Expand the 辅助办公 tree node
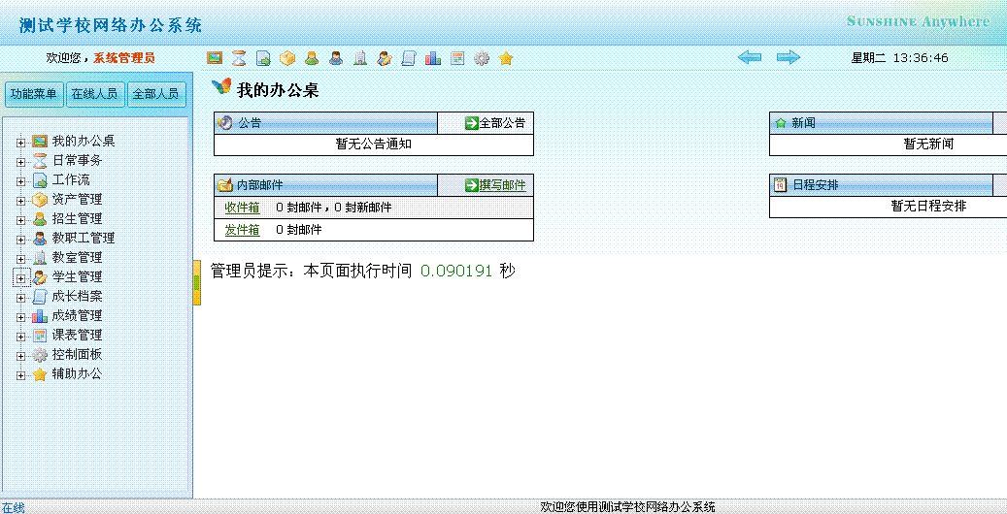Viewport: 1007px width, 514px height. [21, 375]
